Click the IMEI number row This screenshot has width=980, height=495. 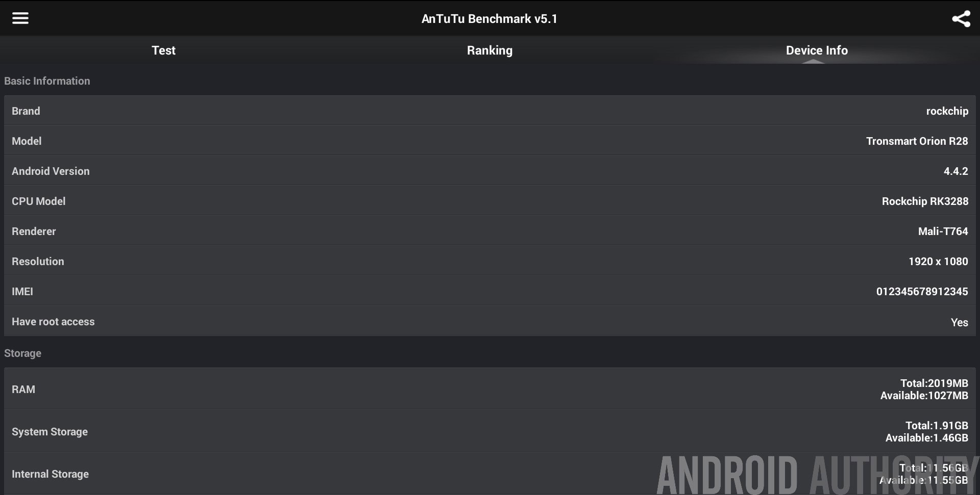pos(490,291)
